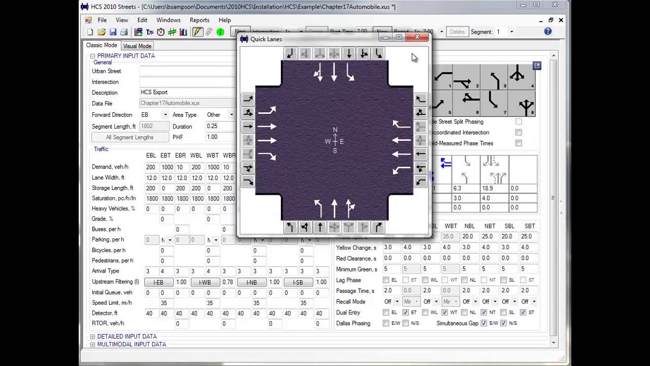Uncheck Dual Entry ST checkbox
650x366 pixels.
[x=523, y=313]
